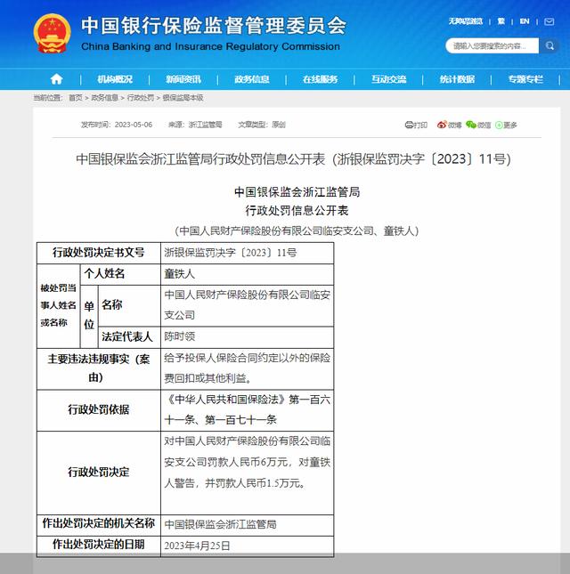Image resolution: width=570 pixels, height=574 pixels.
Task: Click the name cell 童铁人 in table
Action: click(248, 274)
